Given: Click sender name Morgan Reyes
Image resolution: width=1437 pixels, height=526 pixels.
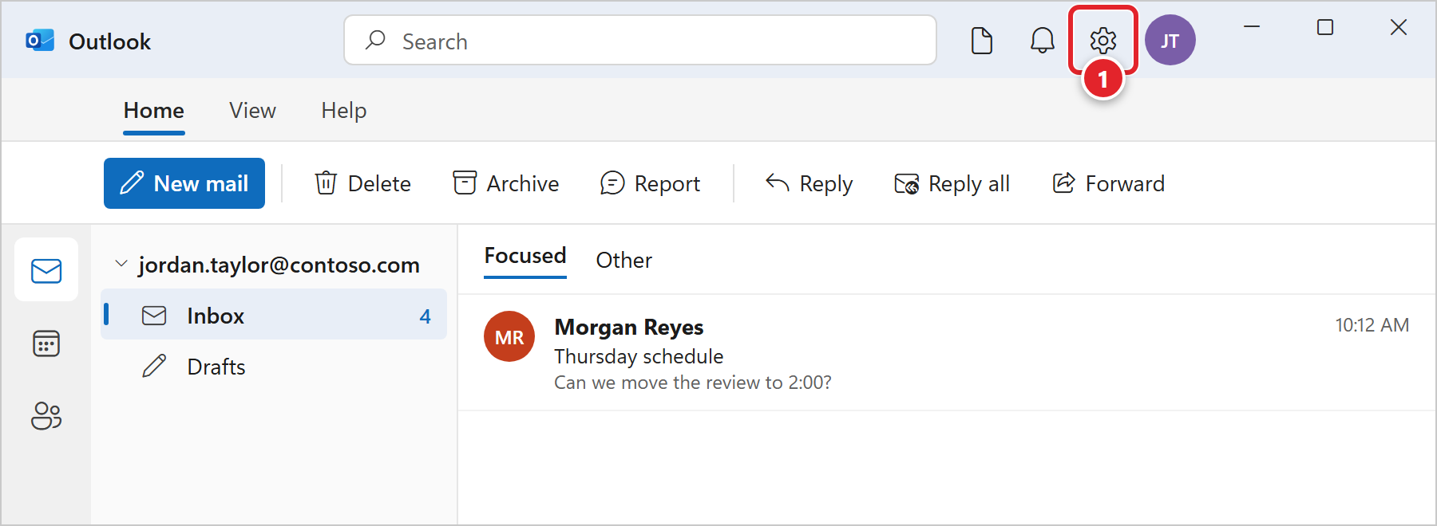Looking at the screenshot, I should [x=629, y=327].
